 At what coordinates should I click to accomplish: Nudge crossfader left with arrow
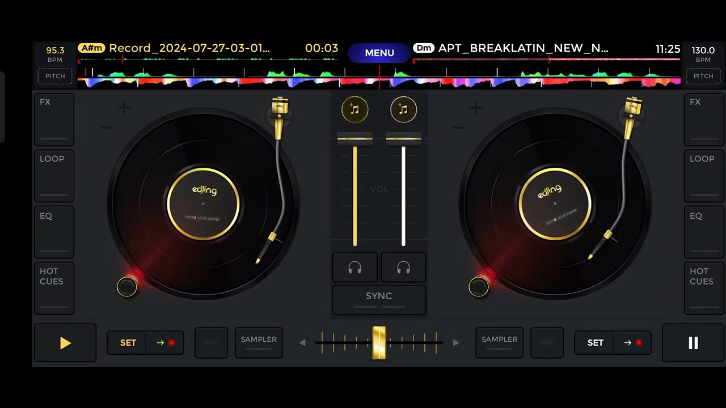pos(302,343)
